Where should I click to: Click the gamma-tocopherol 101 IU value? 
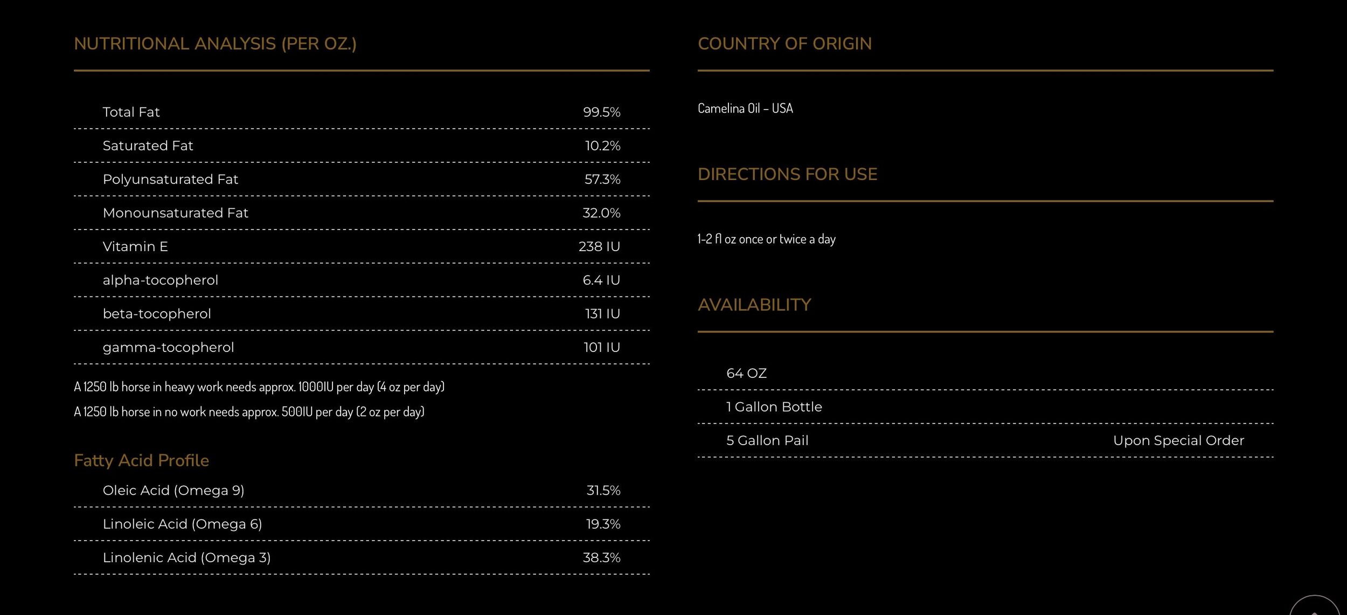pyautogui.click(x=601, y=348)
